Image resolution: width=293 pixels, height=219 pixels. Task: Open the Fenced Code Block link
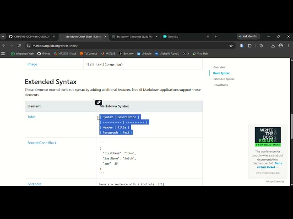pyautogui.click(x=42, y=143)
